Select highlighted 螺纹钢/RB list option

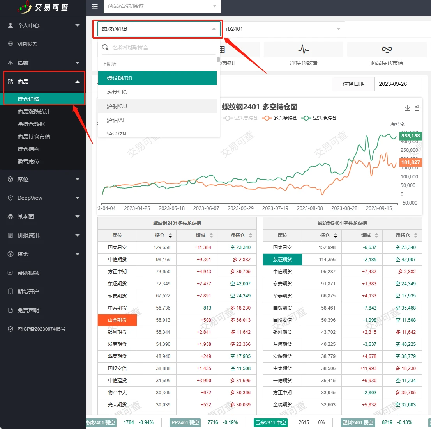point(157,78)
